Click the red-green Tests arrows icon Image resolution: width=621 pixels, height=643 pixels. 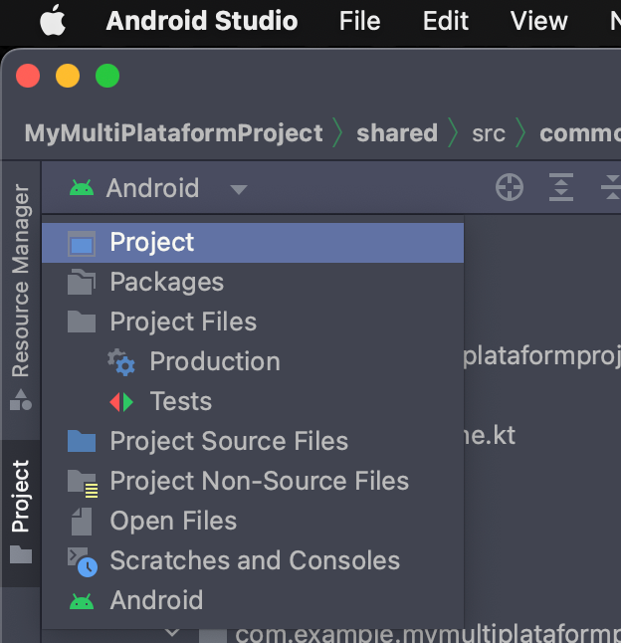pyautogui.click(x=121, y=402)
